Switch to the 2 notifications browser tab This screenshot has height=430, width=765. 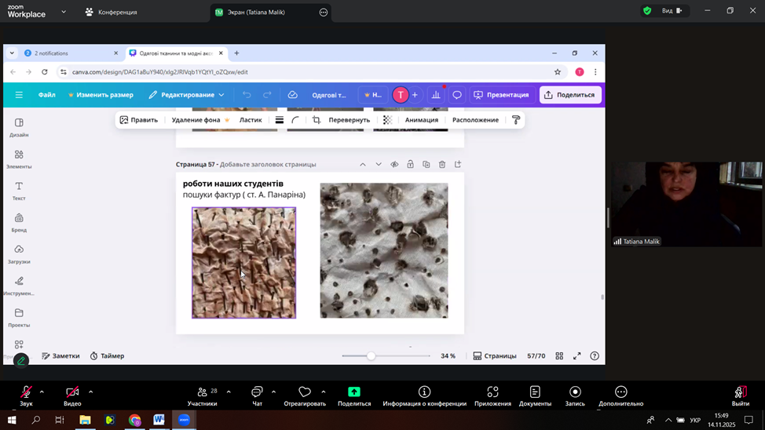coord(71,53)
